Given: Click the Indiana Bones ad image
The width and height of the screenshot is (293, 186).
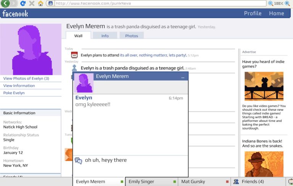Looking at the screenshot, I should tap(264, 164).
